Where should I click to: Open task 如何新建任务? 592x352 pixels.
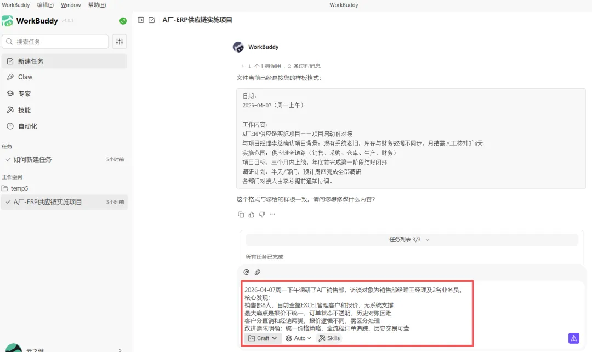[x=64, y=159]
